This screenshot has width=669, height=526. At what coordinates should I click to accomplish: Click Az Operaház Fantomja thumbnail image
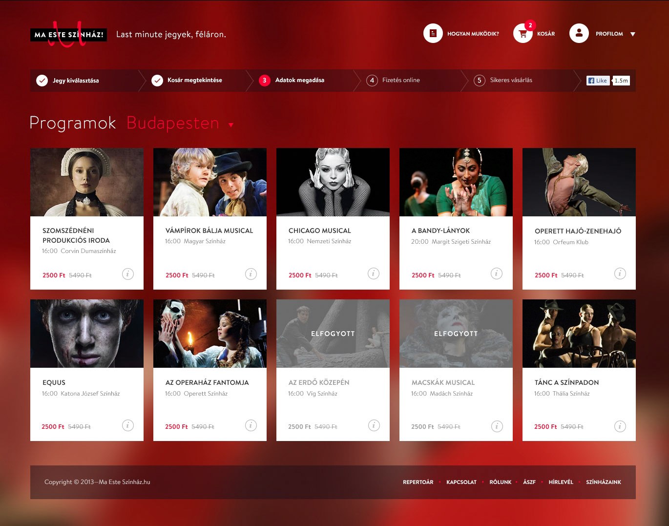coord(210,334)
